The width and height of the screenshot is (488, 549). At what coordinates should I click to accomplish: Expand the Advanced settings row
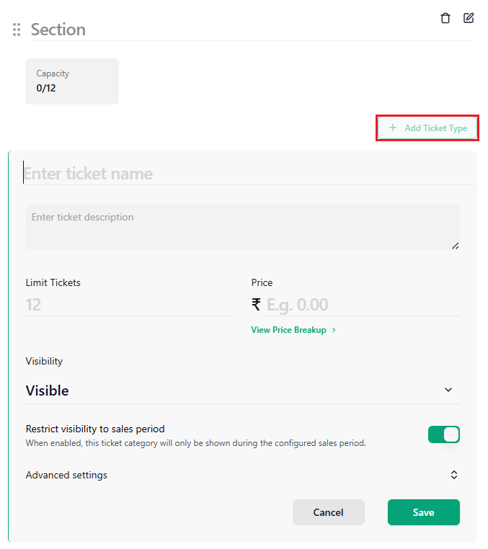coord(242,475)
